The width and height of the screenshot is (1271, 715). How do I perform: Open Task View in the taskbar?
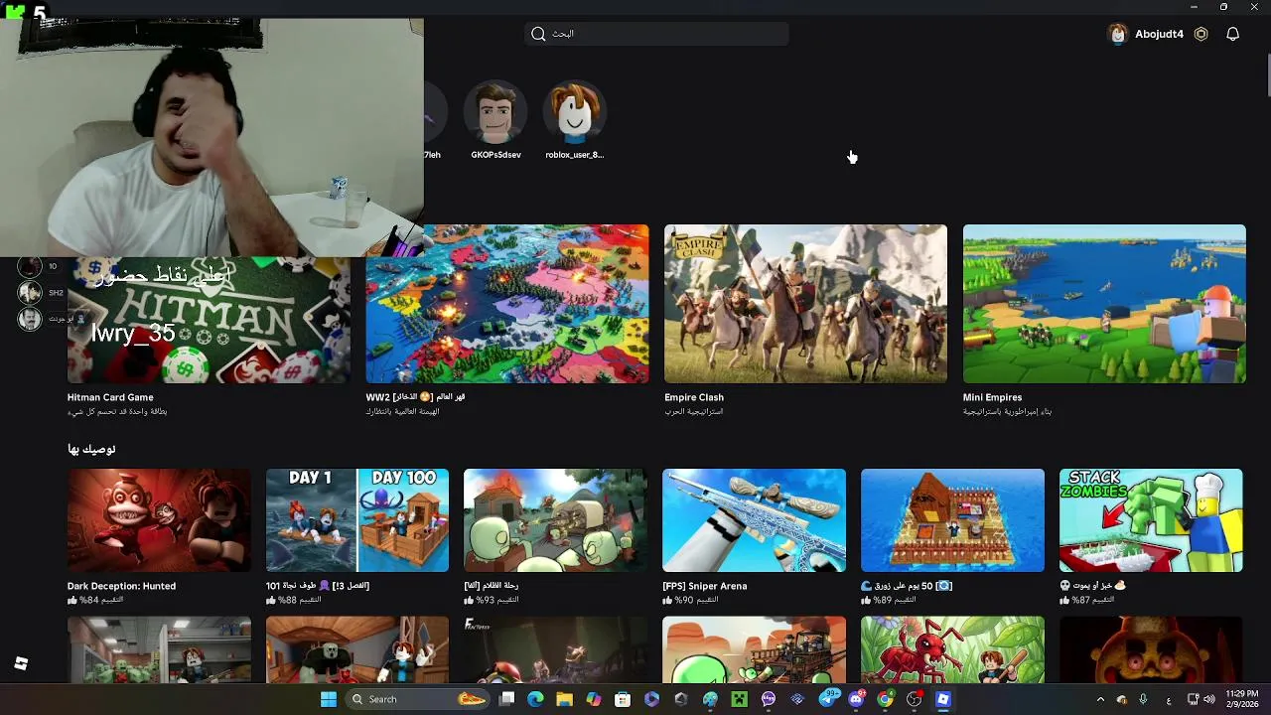pos(506,699)
